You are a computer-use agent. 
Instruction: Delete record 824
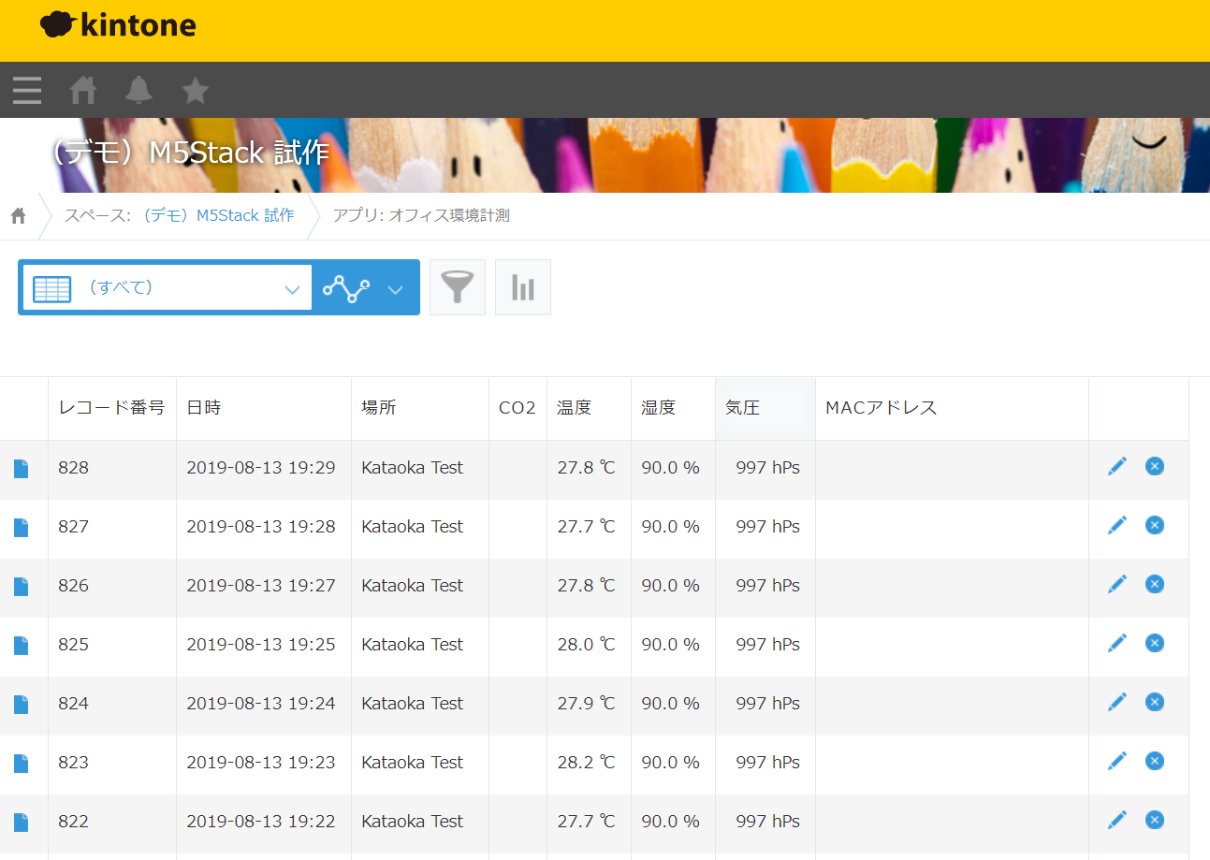click(x=1155, y=702)
